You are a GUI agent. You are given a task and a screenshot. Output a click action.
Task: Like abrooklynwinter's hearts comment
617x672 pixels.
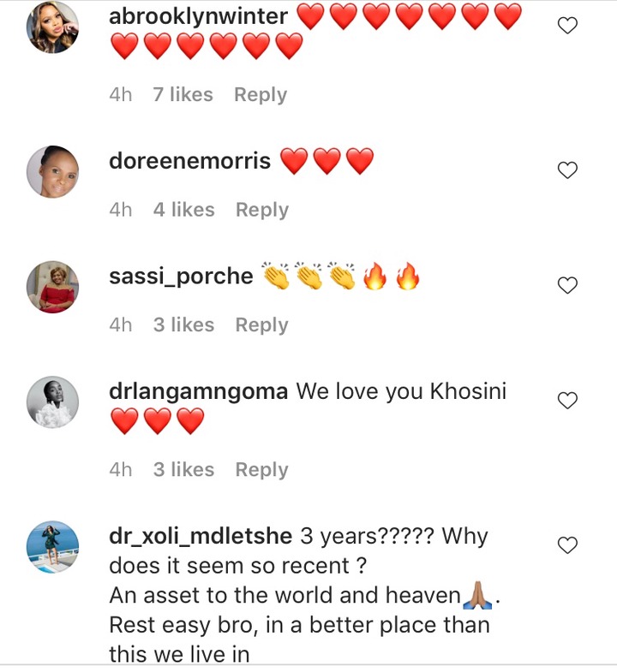click(x=567, y=26)
